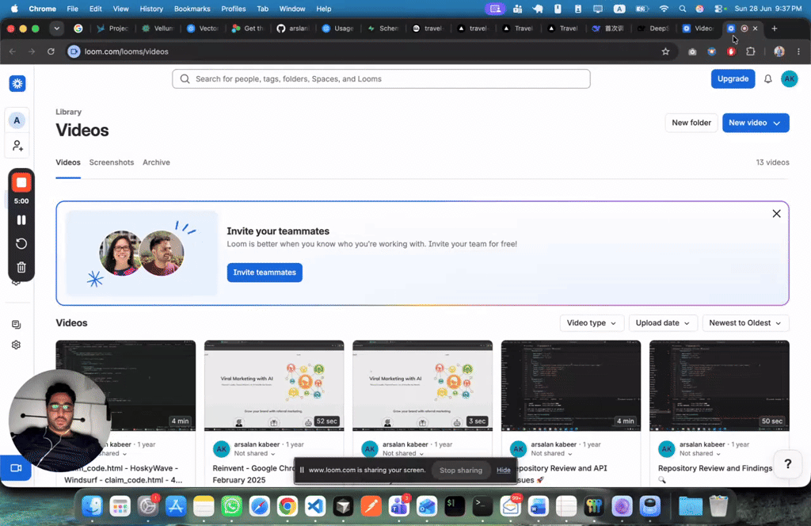Click the help question mark button
This screenshot has height=526, width=811.
(x=788, y=464)
